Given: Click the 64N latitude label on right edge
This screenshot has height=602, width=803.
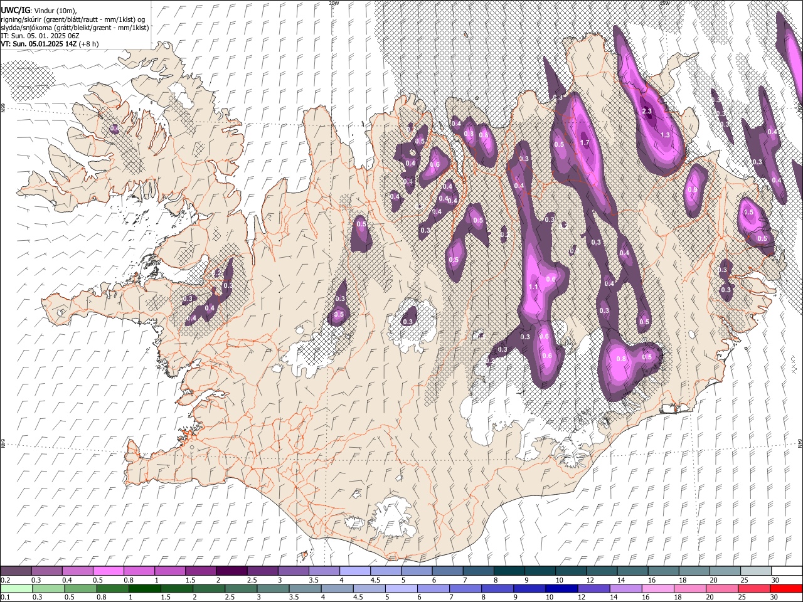Looking at the screenshot, I should tap(800, 443).
